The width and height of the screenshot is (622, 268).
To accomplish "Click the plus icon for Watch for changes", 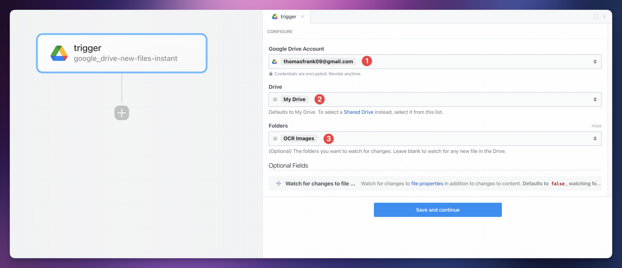I will 278,184.
